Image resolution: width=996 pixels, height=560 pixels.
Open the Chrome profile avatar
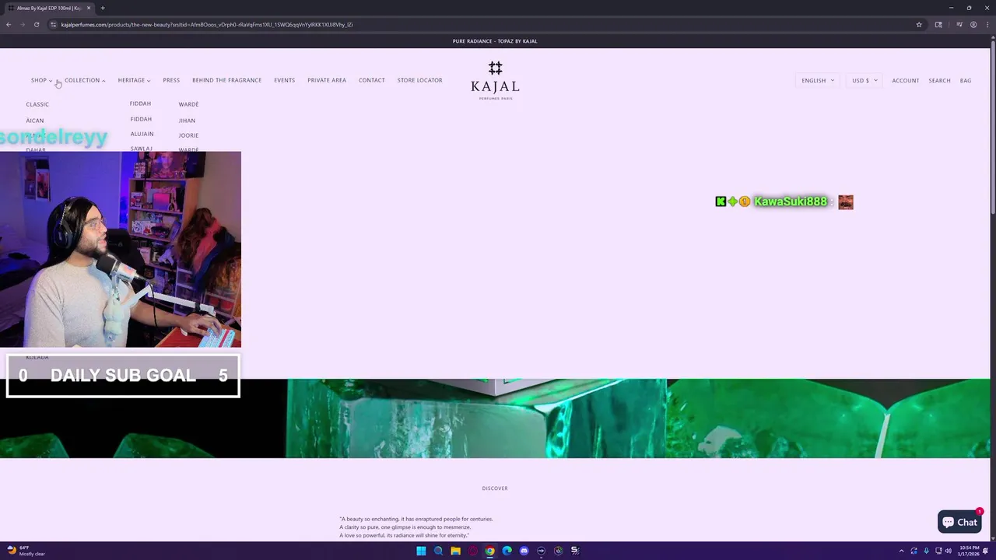[973, 25]
